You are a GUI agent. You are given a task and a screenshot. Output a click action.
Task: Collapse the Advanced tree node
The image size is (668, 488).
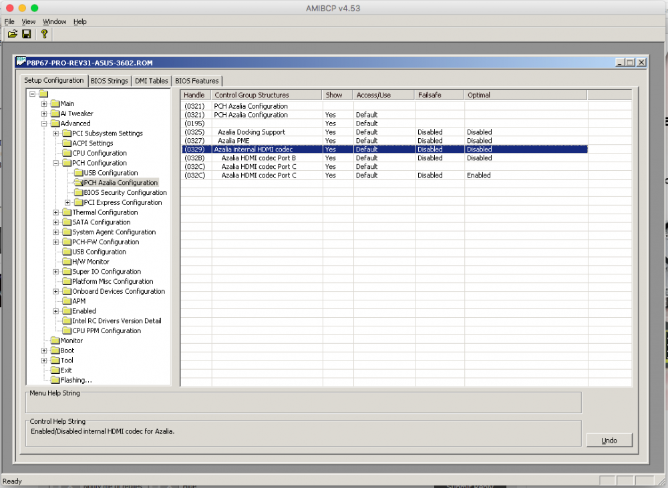tap(44, 124)
